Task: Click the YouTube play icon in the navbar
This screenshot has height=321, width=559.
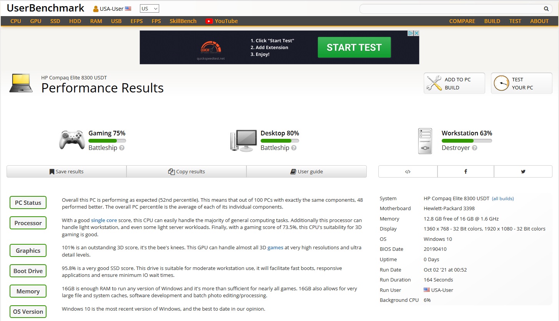Action: coord(209,21)
